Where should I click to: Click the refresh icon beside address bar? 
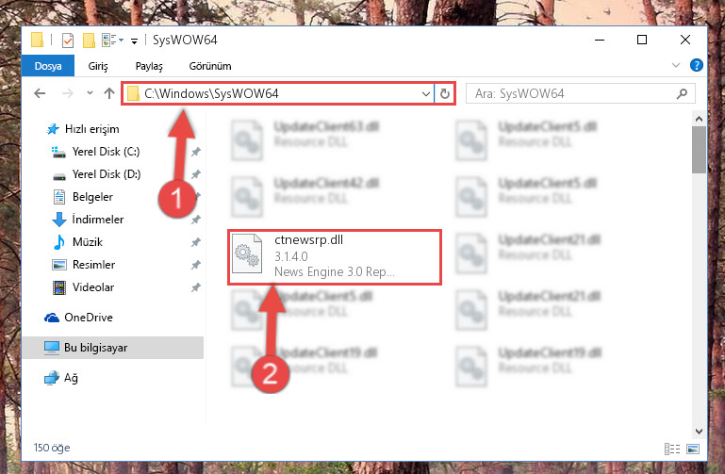click(x=445, y=94)
